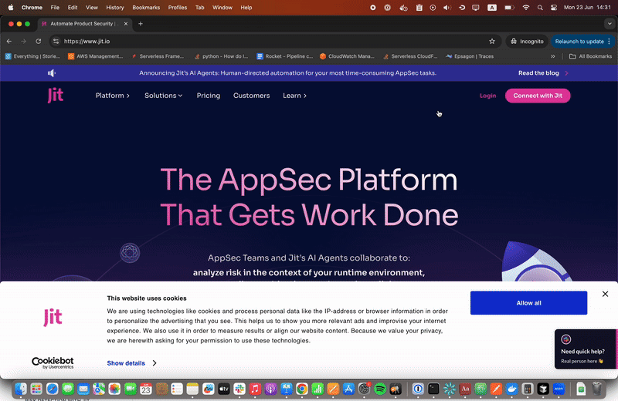Open Spotlight search in the menu bar
The width and height of the screenshot is (618, 401).
coord(540,8)
